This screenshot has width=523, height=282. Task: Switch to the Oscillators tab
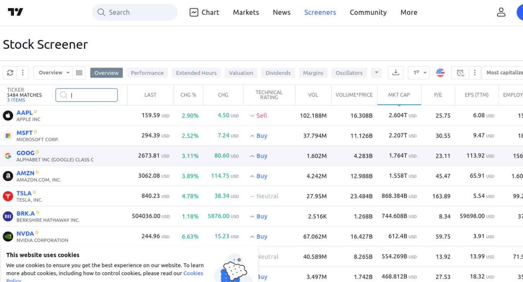pos(349,73)
